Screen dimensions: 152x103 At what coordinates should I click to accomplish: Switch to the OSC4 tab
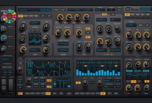(36, 16)
